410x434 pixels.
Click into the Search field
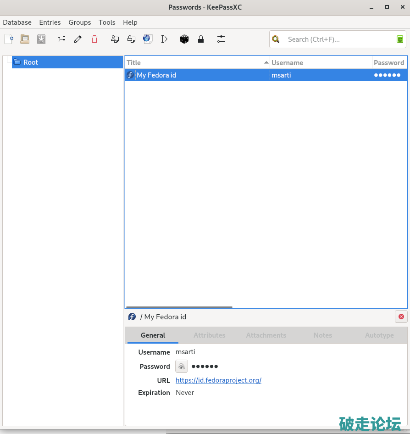pos(339,39)
